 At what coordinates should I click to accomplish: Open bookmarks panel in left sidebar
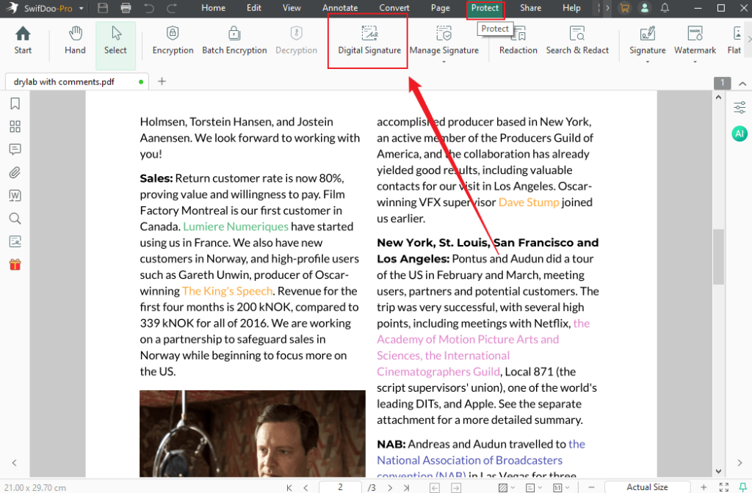pos(15,103)
